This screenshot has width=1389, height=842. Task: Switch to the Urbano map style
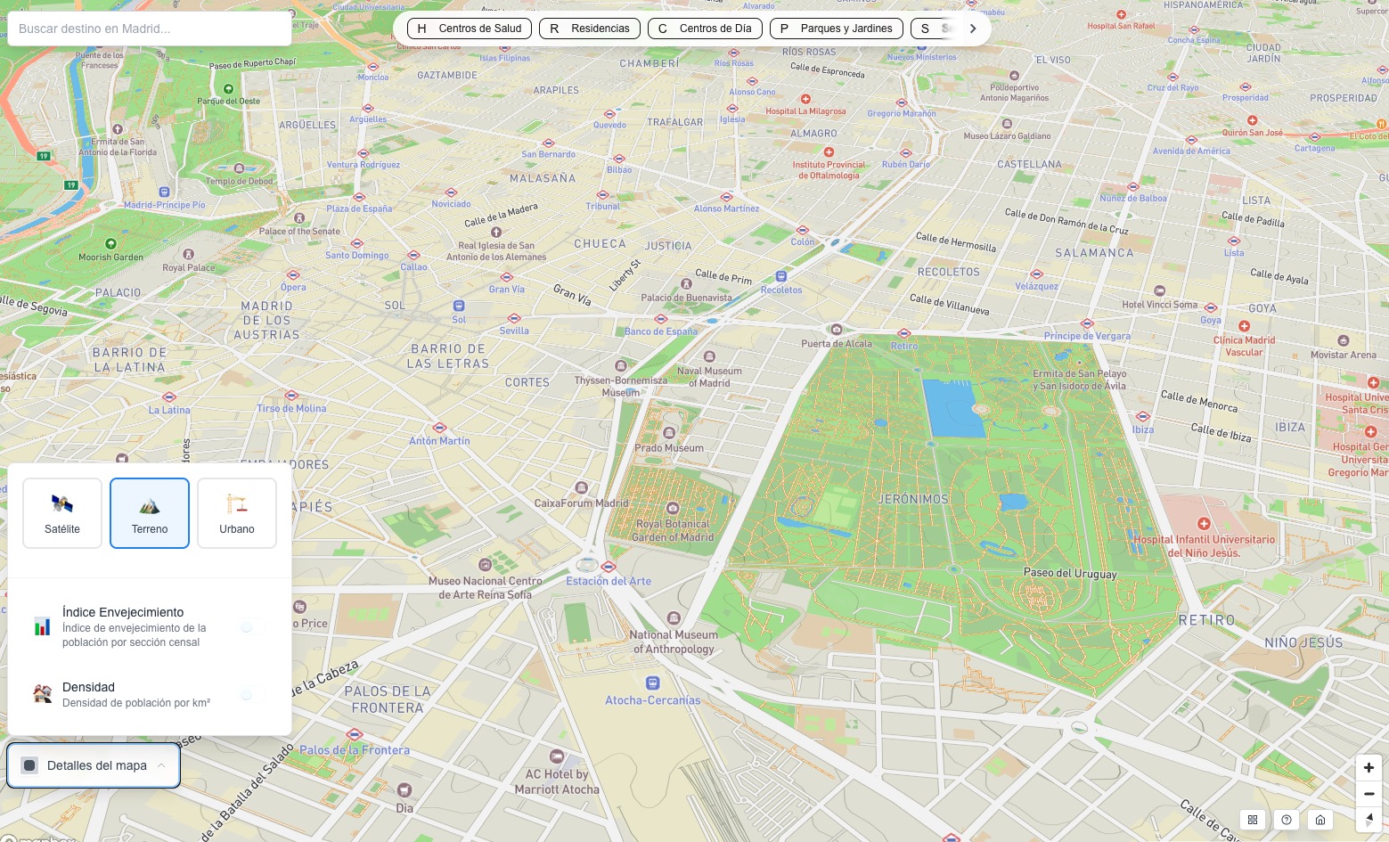(237, 513)
